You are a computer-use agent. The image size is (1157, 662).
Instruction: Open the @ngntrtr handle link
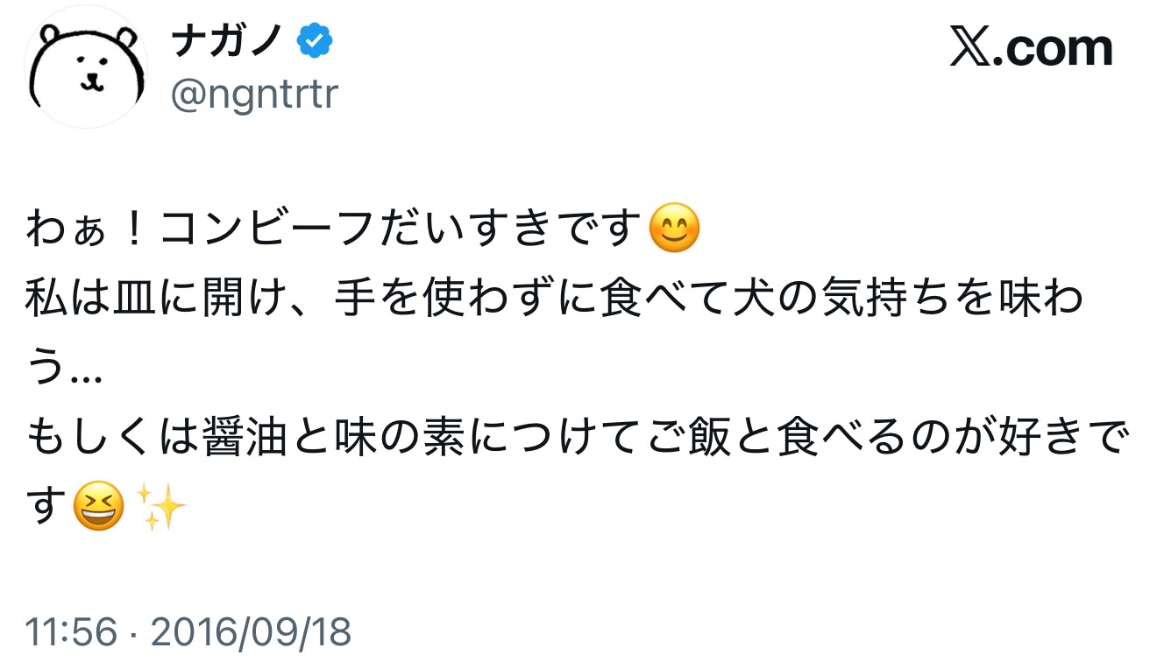click(254, 94)
